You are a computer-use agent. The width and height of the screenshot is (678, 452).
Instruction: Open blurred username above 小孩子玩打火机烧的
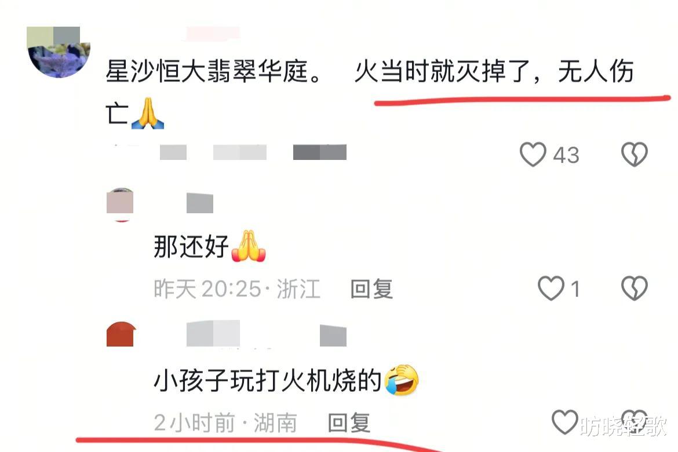pos(213,333)
